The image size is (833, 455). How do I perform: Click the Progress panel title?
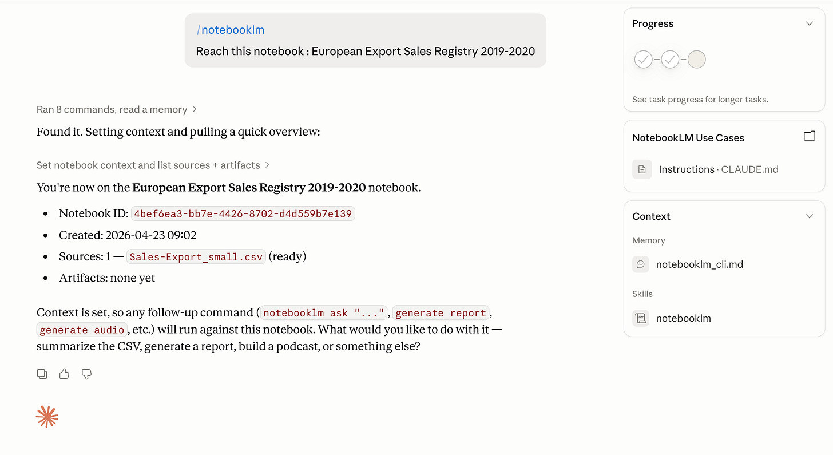coord(653,23)
